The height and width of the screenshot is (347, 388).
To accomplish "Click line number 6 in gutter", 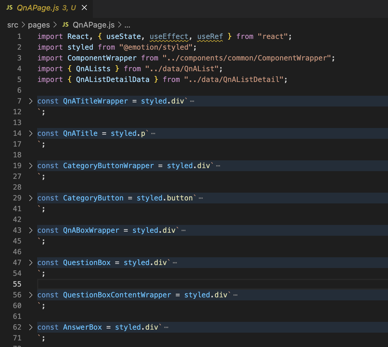I will (x=19, y=90).
